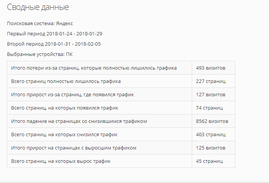Click the "Итого потери из-за страниц" row label
This screenshot has width=269, height=183.
[x=94, y=68]
